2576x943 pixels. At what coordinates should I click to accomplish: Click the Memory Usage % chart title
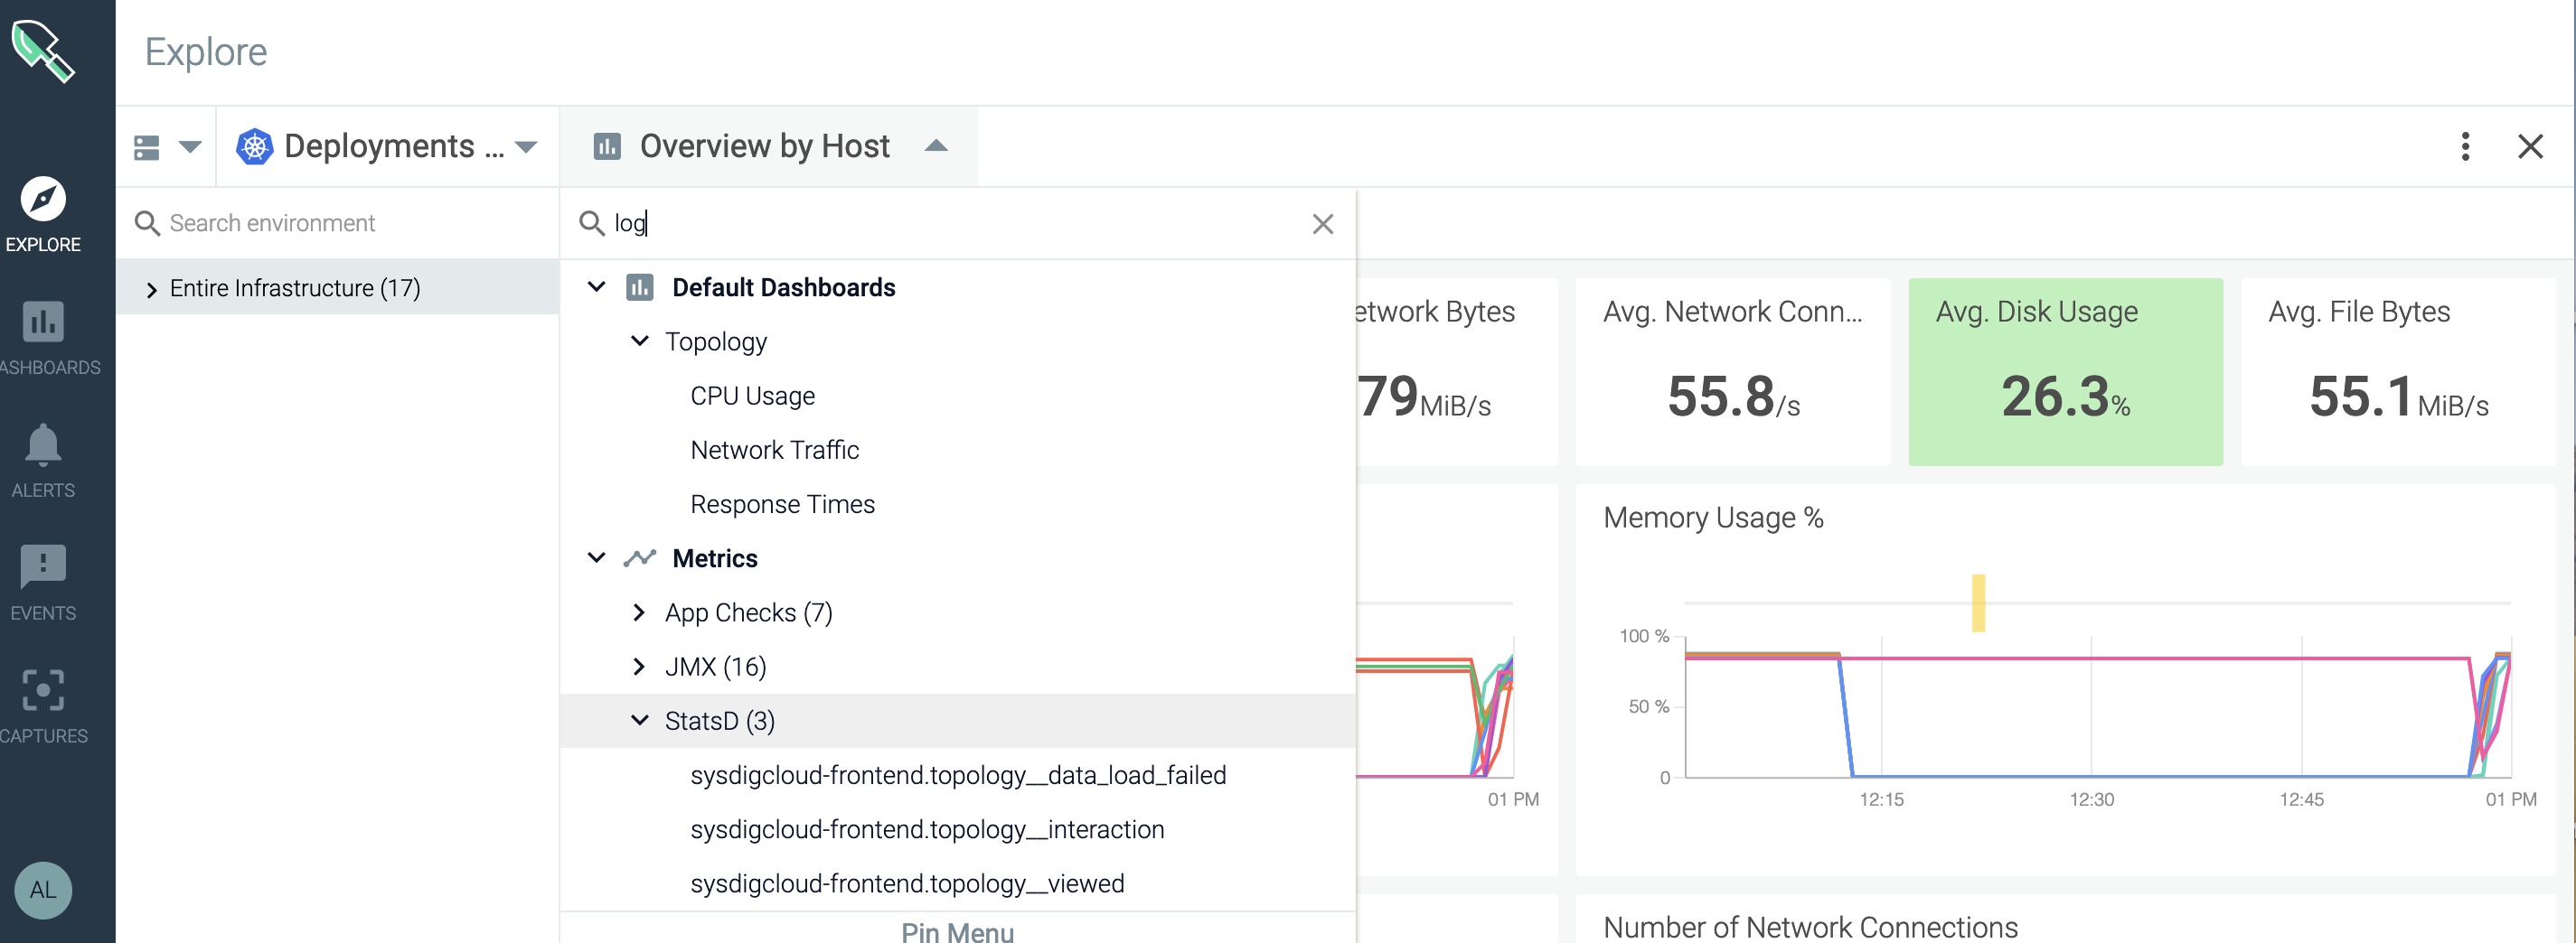coord(1713,518)
